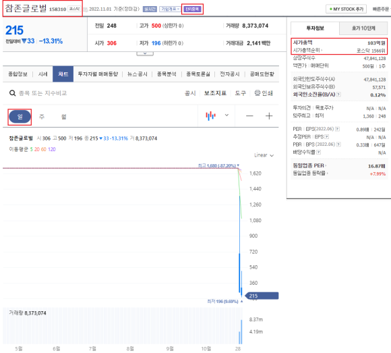
Task: Expand the price summary with the down chevron
Action: (x=145, y=54)
